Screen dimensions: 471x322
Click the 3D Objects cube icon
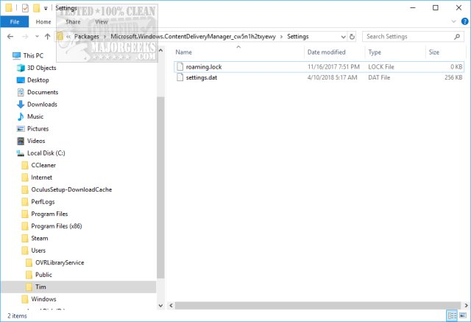21,68
